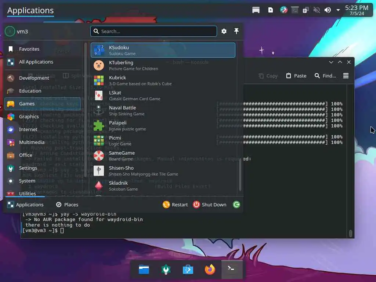Open the volume tray icon
376x282 pixels.
click(x=328, y=10)
